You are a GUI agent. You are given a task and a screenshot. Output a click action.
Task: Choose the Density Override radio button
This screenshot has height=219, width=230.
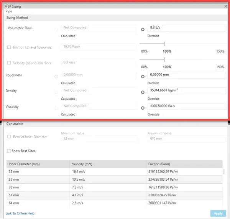pyautogui.click(x=143, y=92)
